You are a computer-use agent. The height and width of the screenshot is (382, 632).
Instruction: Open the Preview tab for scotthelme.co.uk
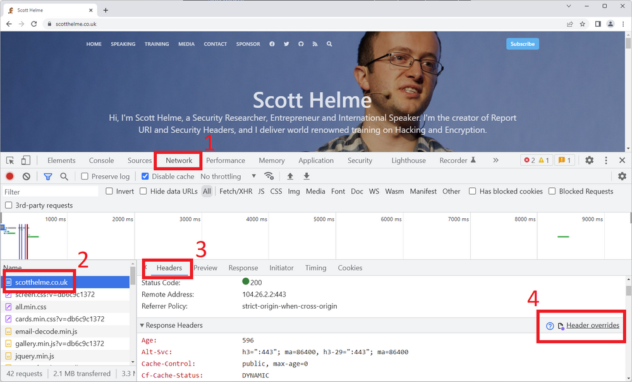(x=205, y=268)
